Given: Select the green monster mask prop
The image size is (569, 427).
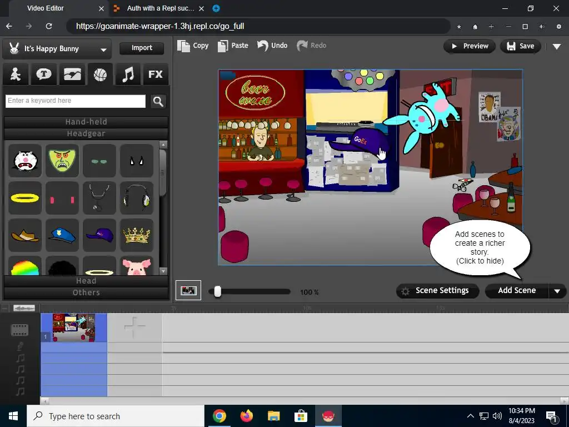Looking at the screenshot, I should 62,161.
